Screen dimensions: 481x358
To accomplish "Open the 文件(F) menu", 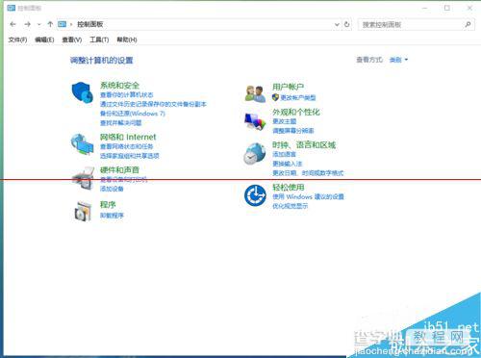I will point(17,39).
